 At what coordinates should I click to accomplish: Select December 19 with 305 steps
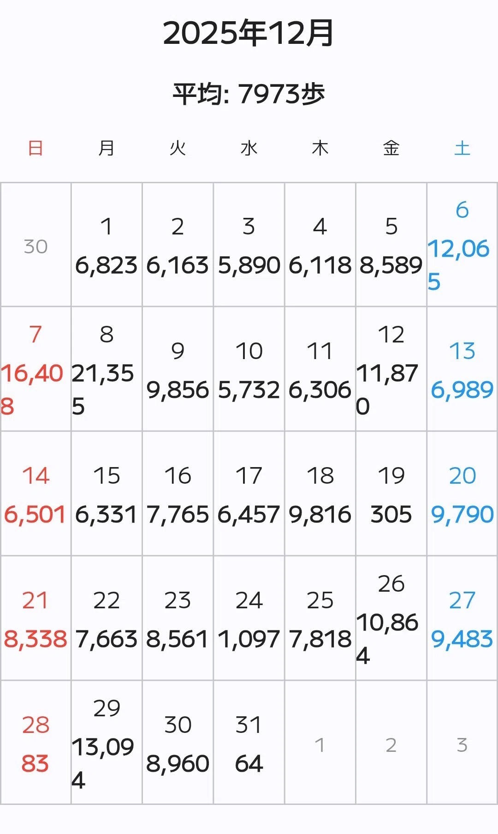coord(391,493)
